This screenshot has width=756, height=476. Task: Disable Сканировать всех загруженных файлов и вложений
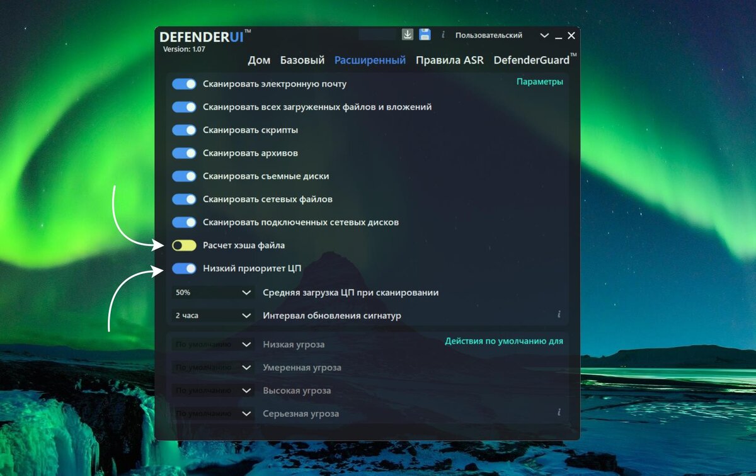pos(185,107)
